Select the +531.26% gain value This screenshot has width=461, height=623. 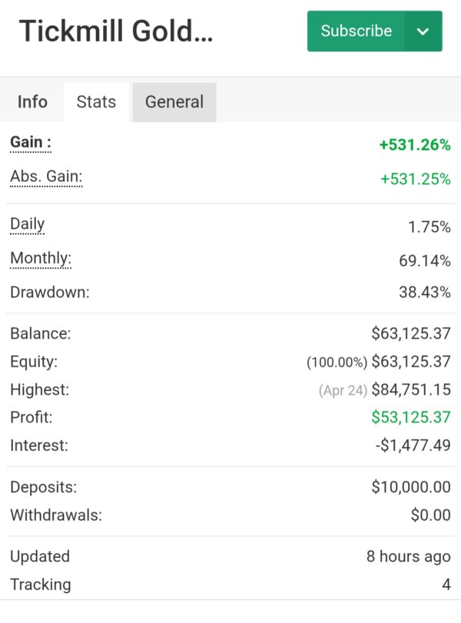click(x=416, y=144)
